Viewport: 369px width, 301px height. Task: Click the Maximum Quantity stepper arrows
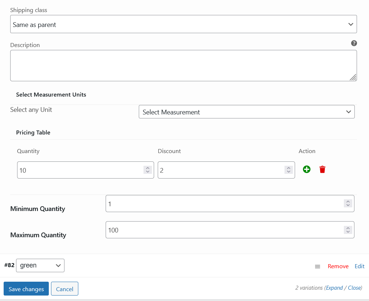pyautogui.click(x=348, y=230)
